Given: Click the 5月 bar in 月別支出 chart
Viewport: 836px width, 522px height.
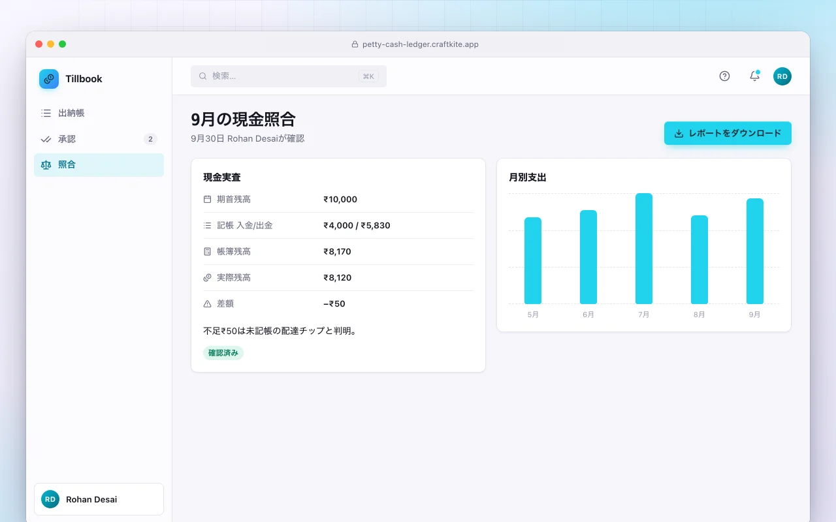Looking at the screenshot, I should pos(533,260).
